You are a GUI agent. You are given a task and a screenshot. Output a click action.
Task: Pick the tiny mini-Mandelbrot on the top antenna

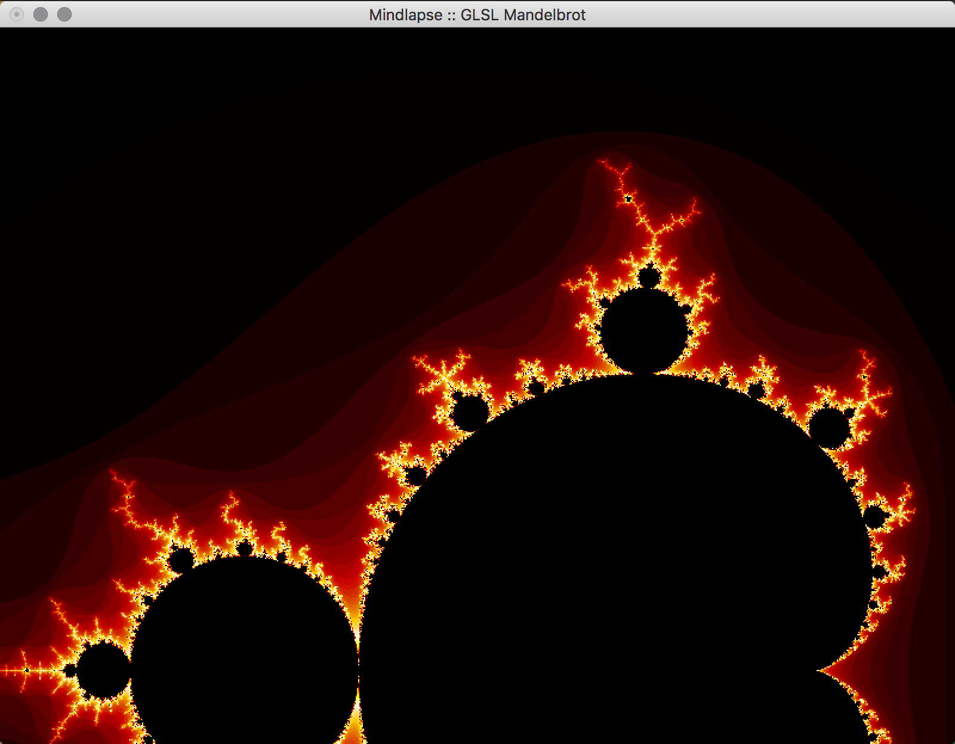628,198
